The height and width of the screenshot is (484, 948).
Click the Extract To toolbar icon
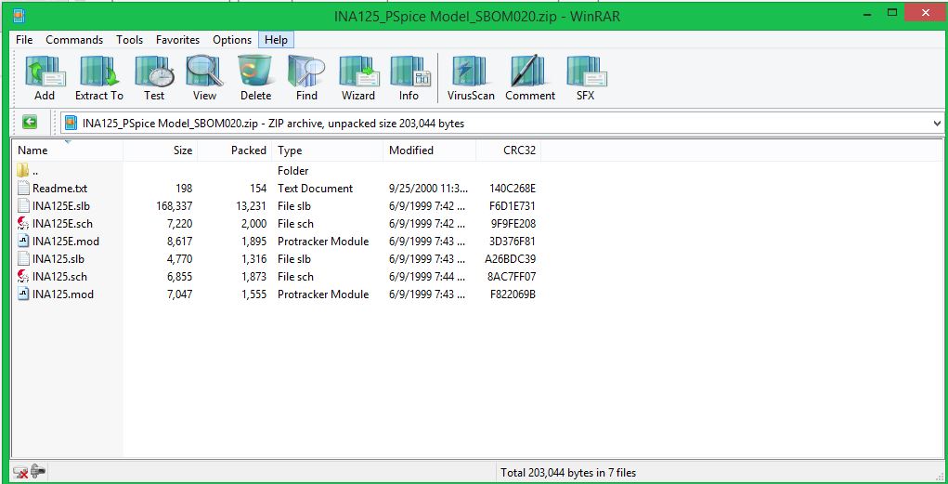click(x=99, y=72)
